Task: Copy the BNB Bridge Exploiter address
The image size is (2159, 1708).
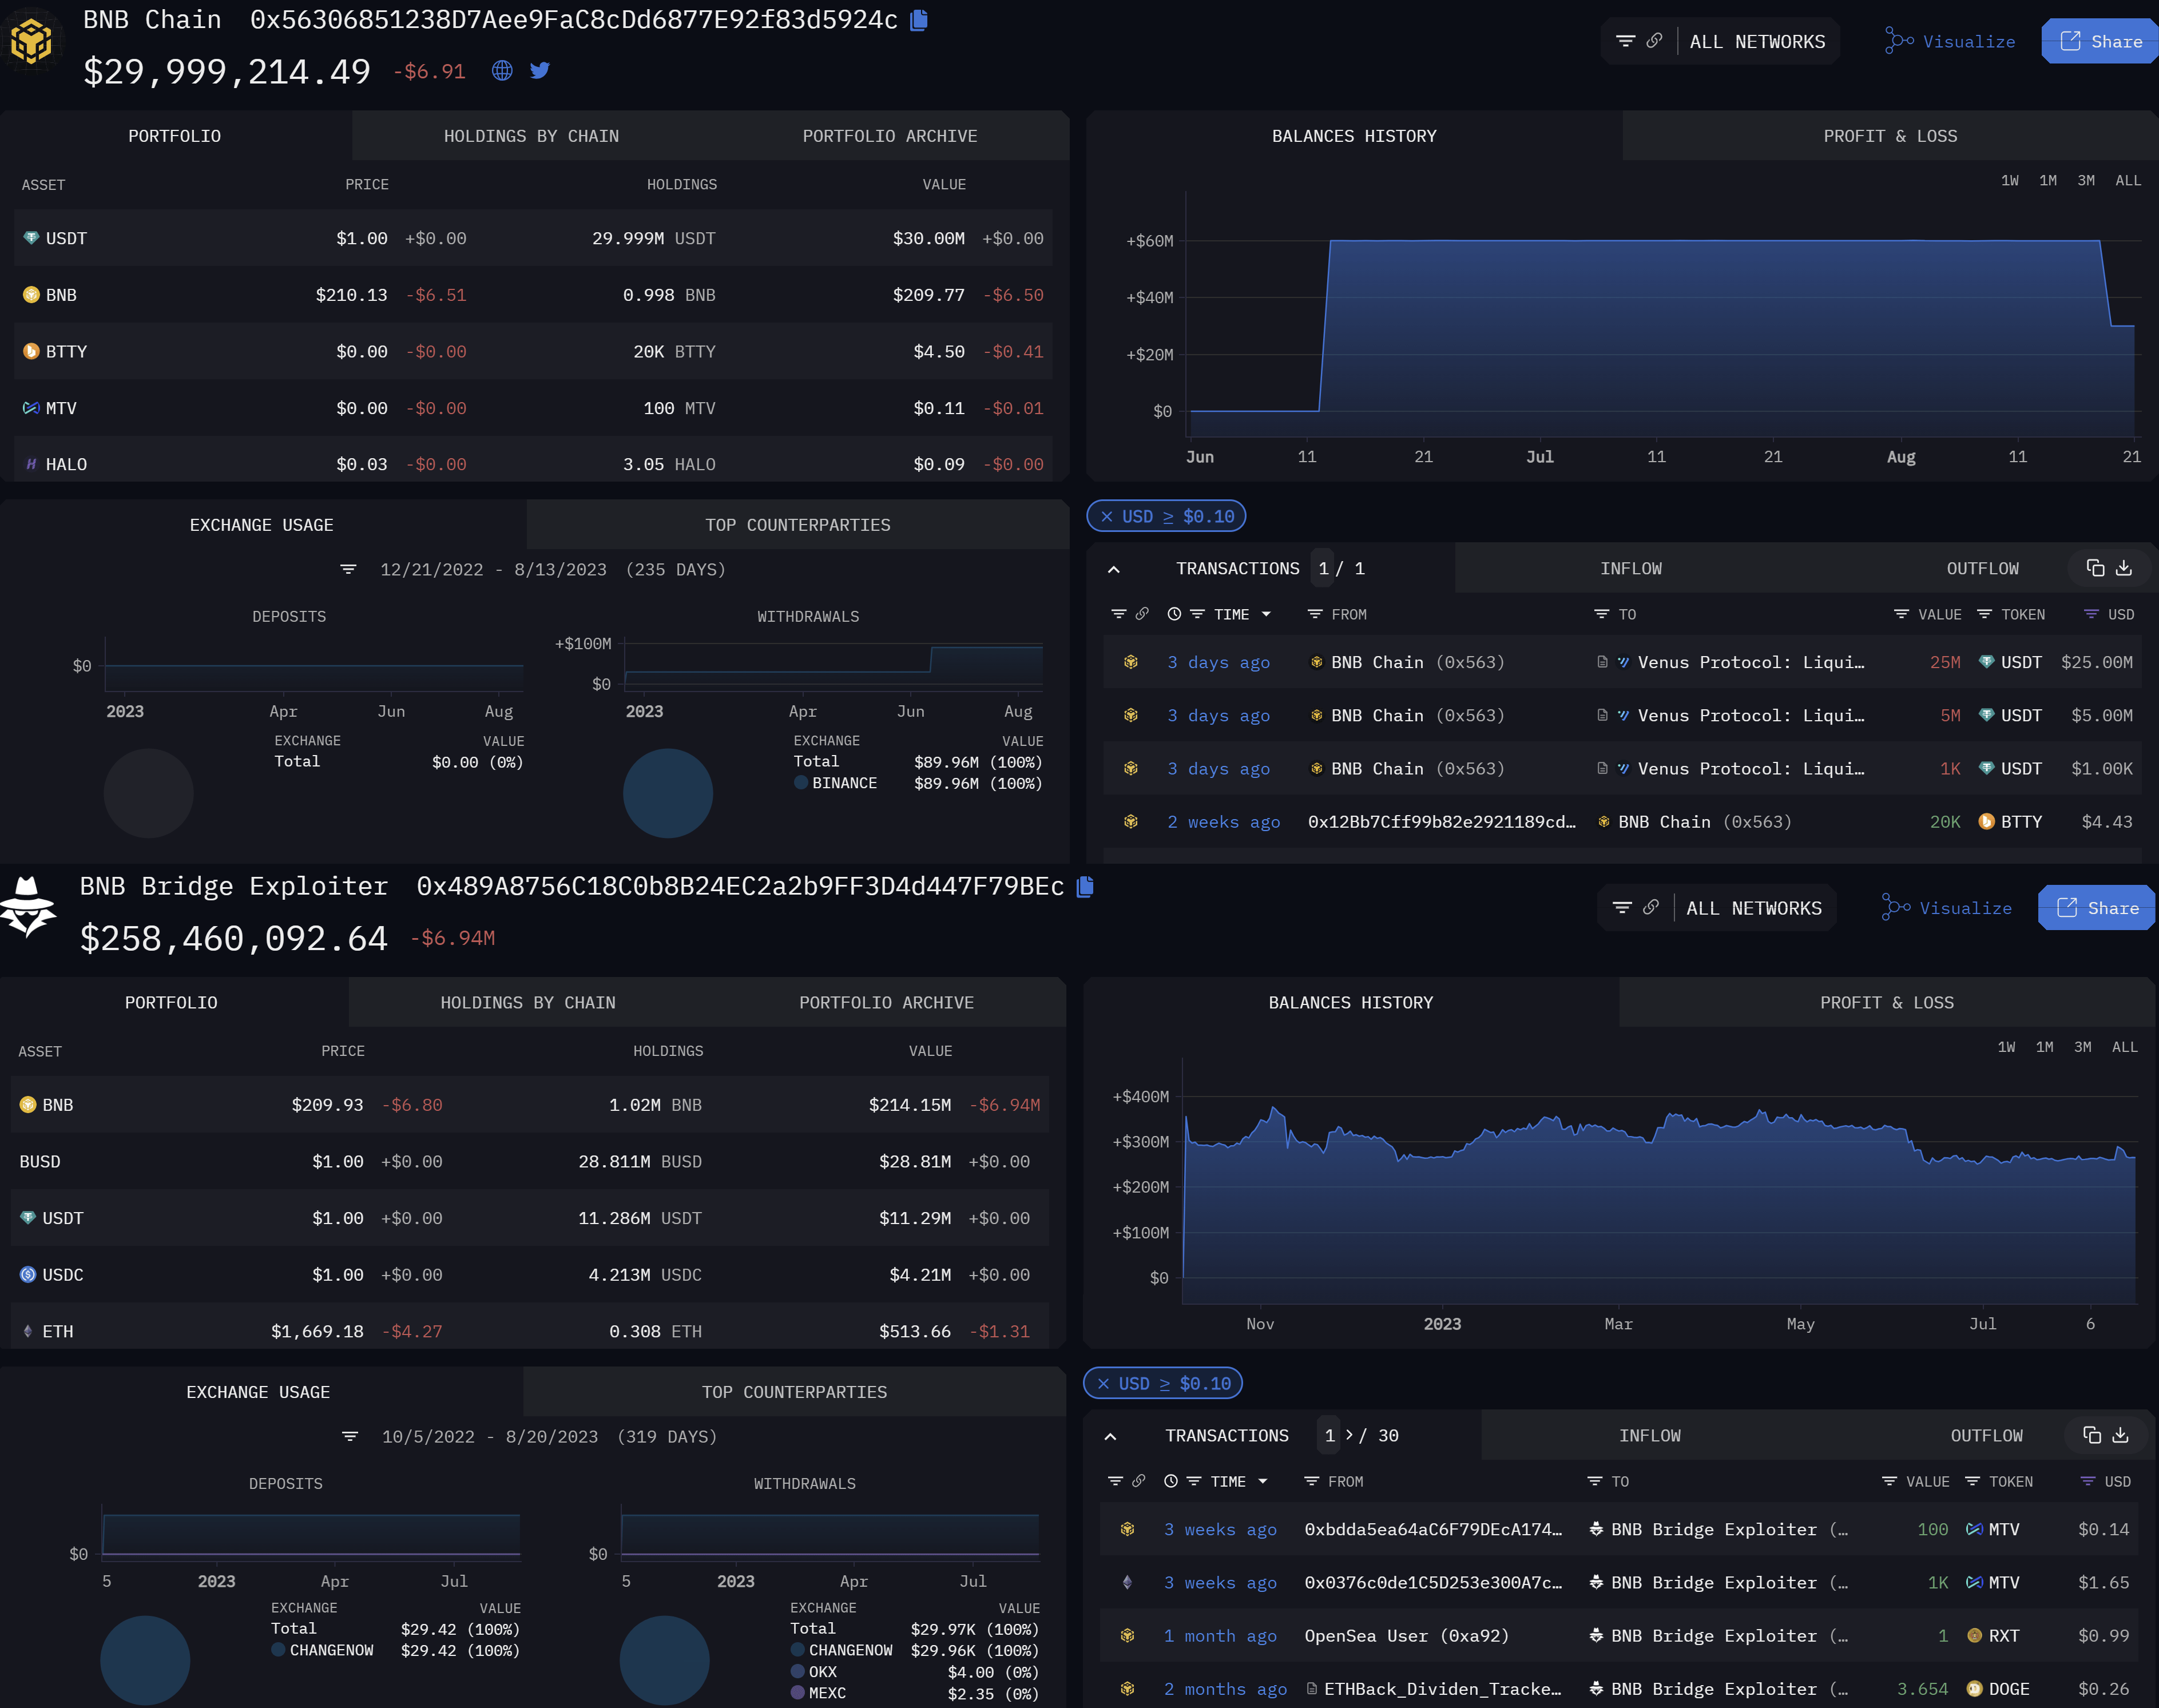Action: click(1085, 887)
